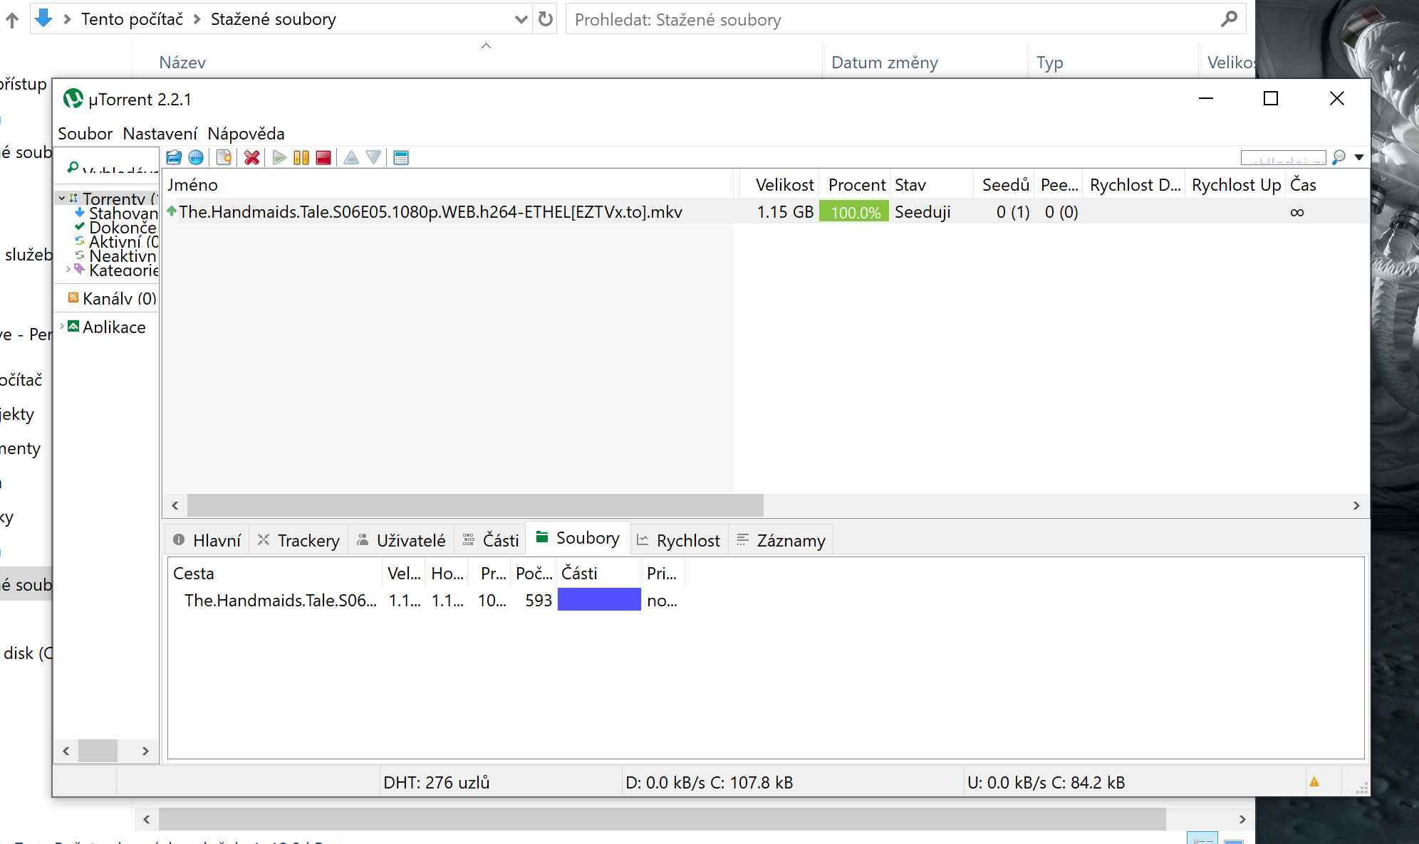Sort torrents by the Velikost column header
The width and height of the screenshot is (1419, 844).
[784, 185]
